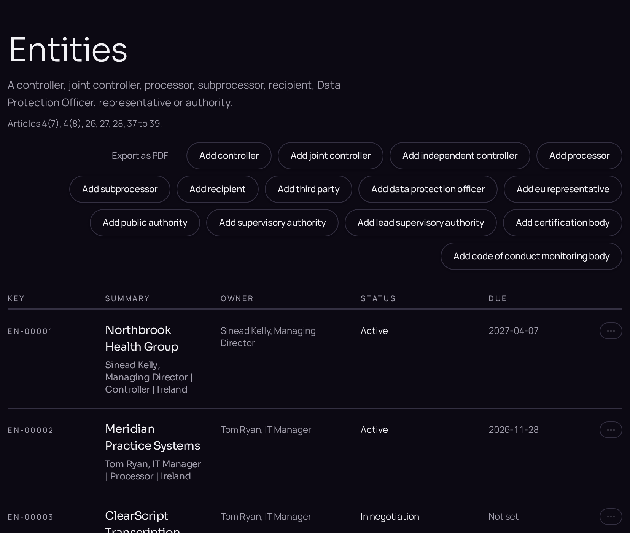The height and width of the screenshot is (533, 630).
Task: Select key EN-00002
Action: 30,430
